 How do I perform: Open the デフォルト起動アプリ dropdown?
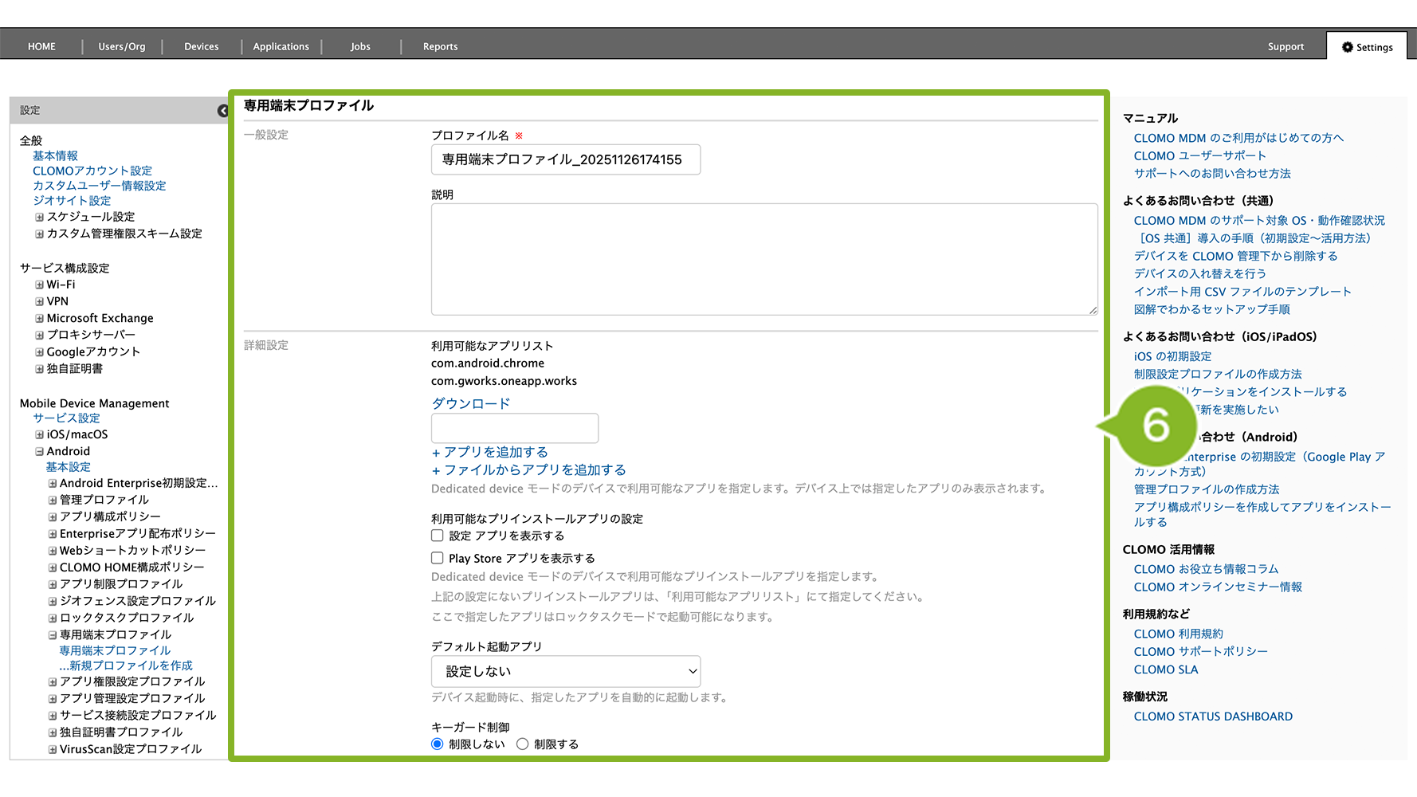pos(565,671)
